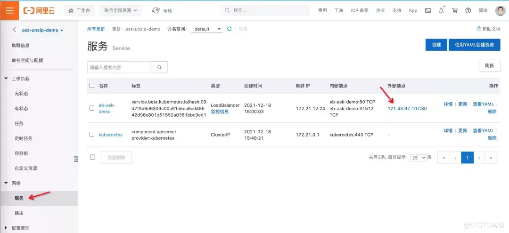Go to the last page arrow
The height and width of the screenshot is (233, 509).
[x=491, y=158]
